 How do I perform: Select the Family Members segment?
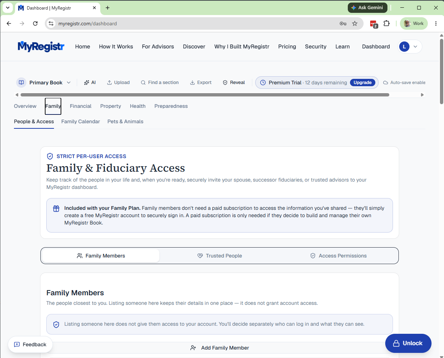click(101, 256)
